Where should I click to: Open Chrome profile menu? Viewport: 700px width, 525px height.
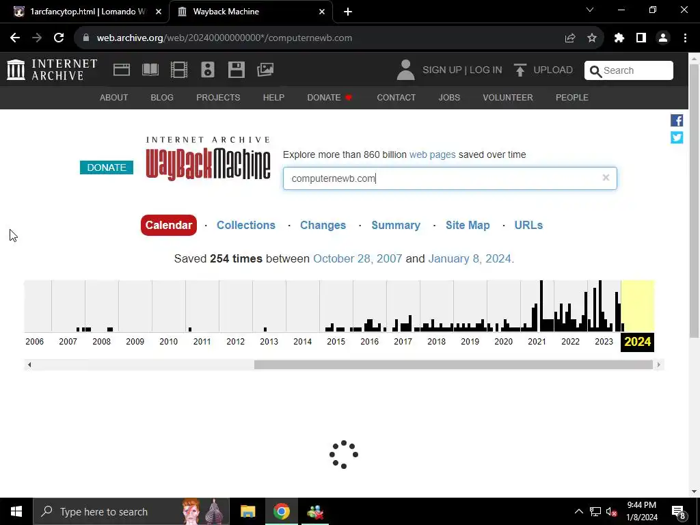click(x=663, y=38)
